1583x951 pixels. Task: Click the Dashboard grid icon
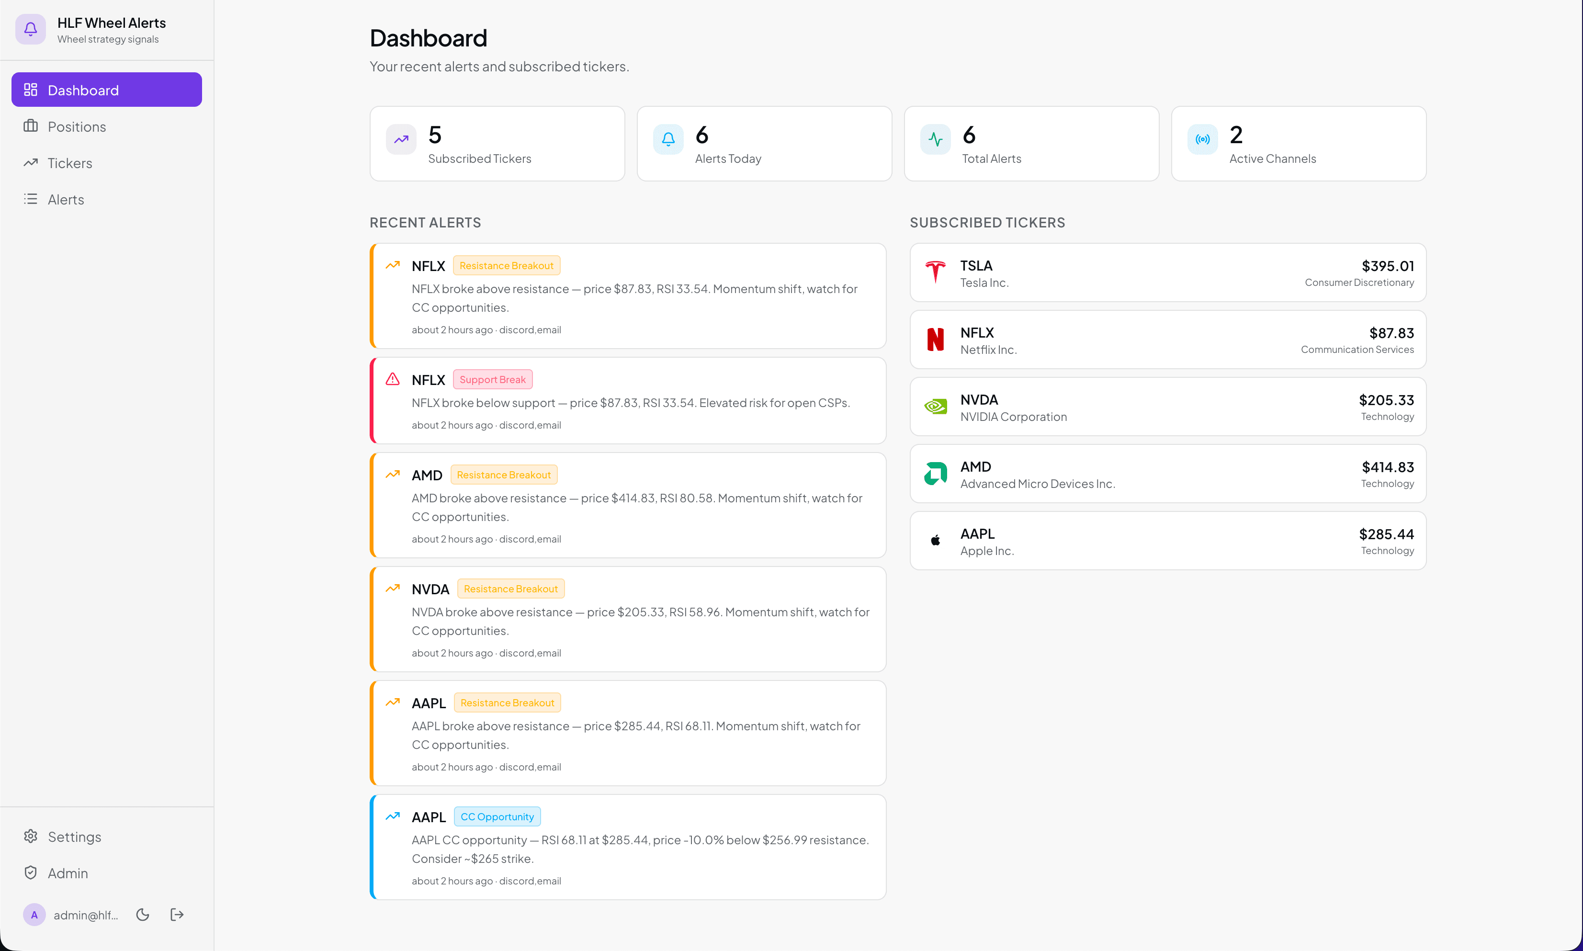pos(31,90)
